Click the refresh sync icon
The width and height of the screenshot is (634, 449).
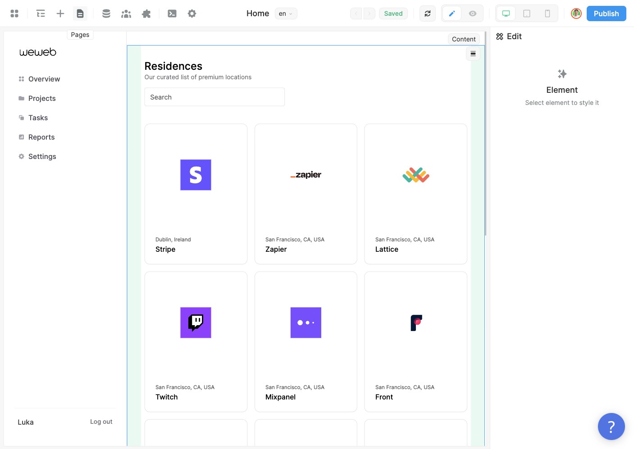click(x=428, y=14)
